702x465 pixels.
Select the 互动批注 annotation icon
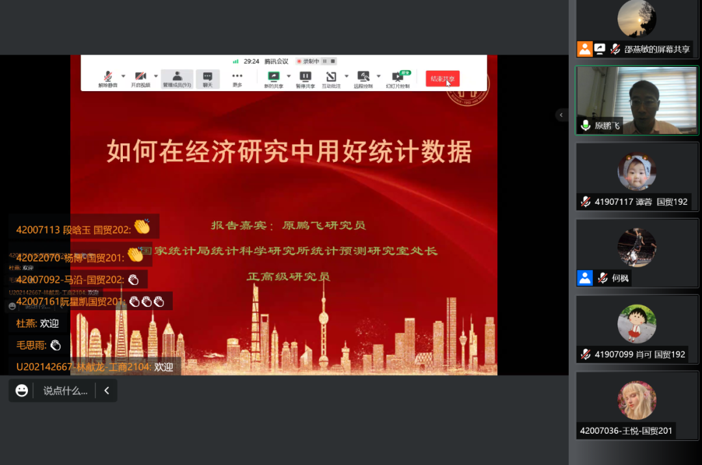click(x=331, y=77)
